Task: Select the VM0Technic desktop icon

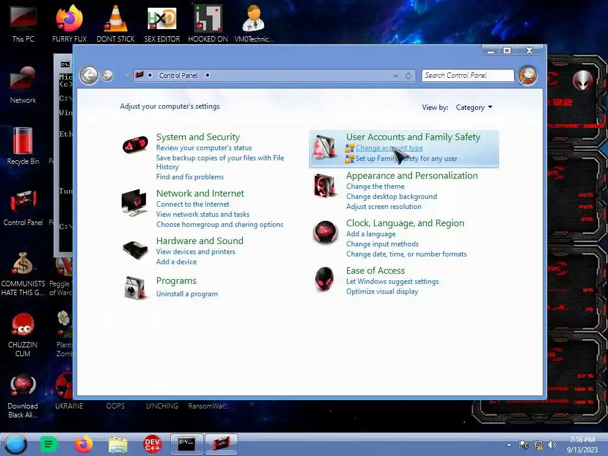Action: coord(254,24)
